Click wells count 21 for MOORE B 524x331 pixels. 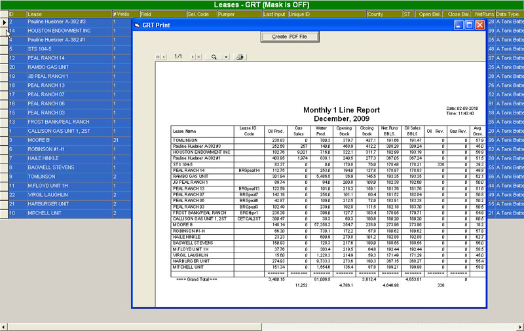click(116, 140)
